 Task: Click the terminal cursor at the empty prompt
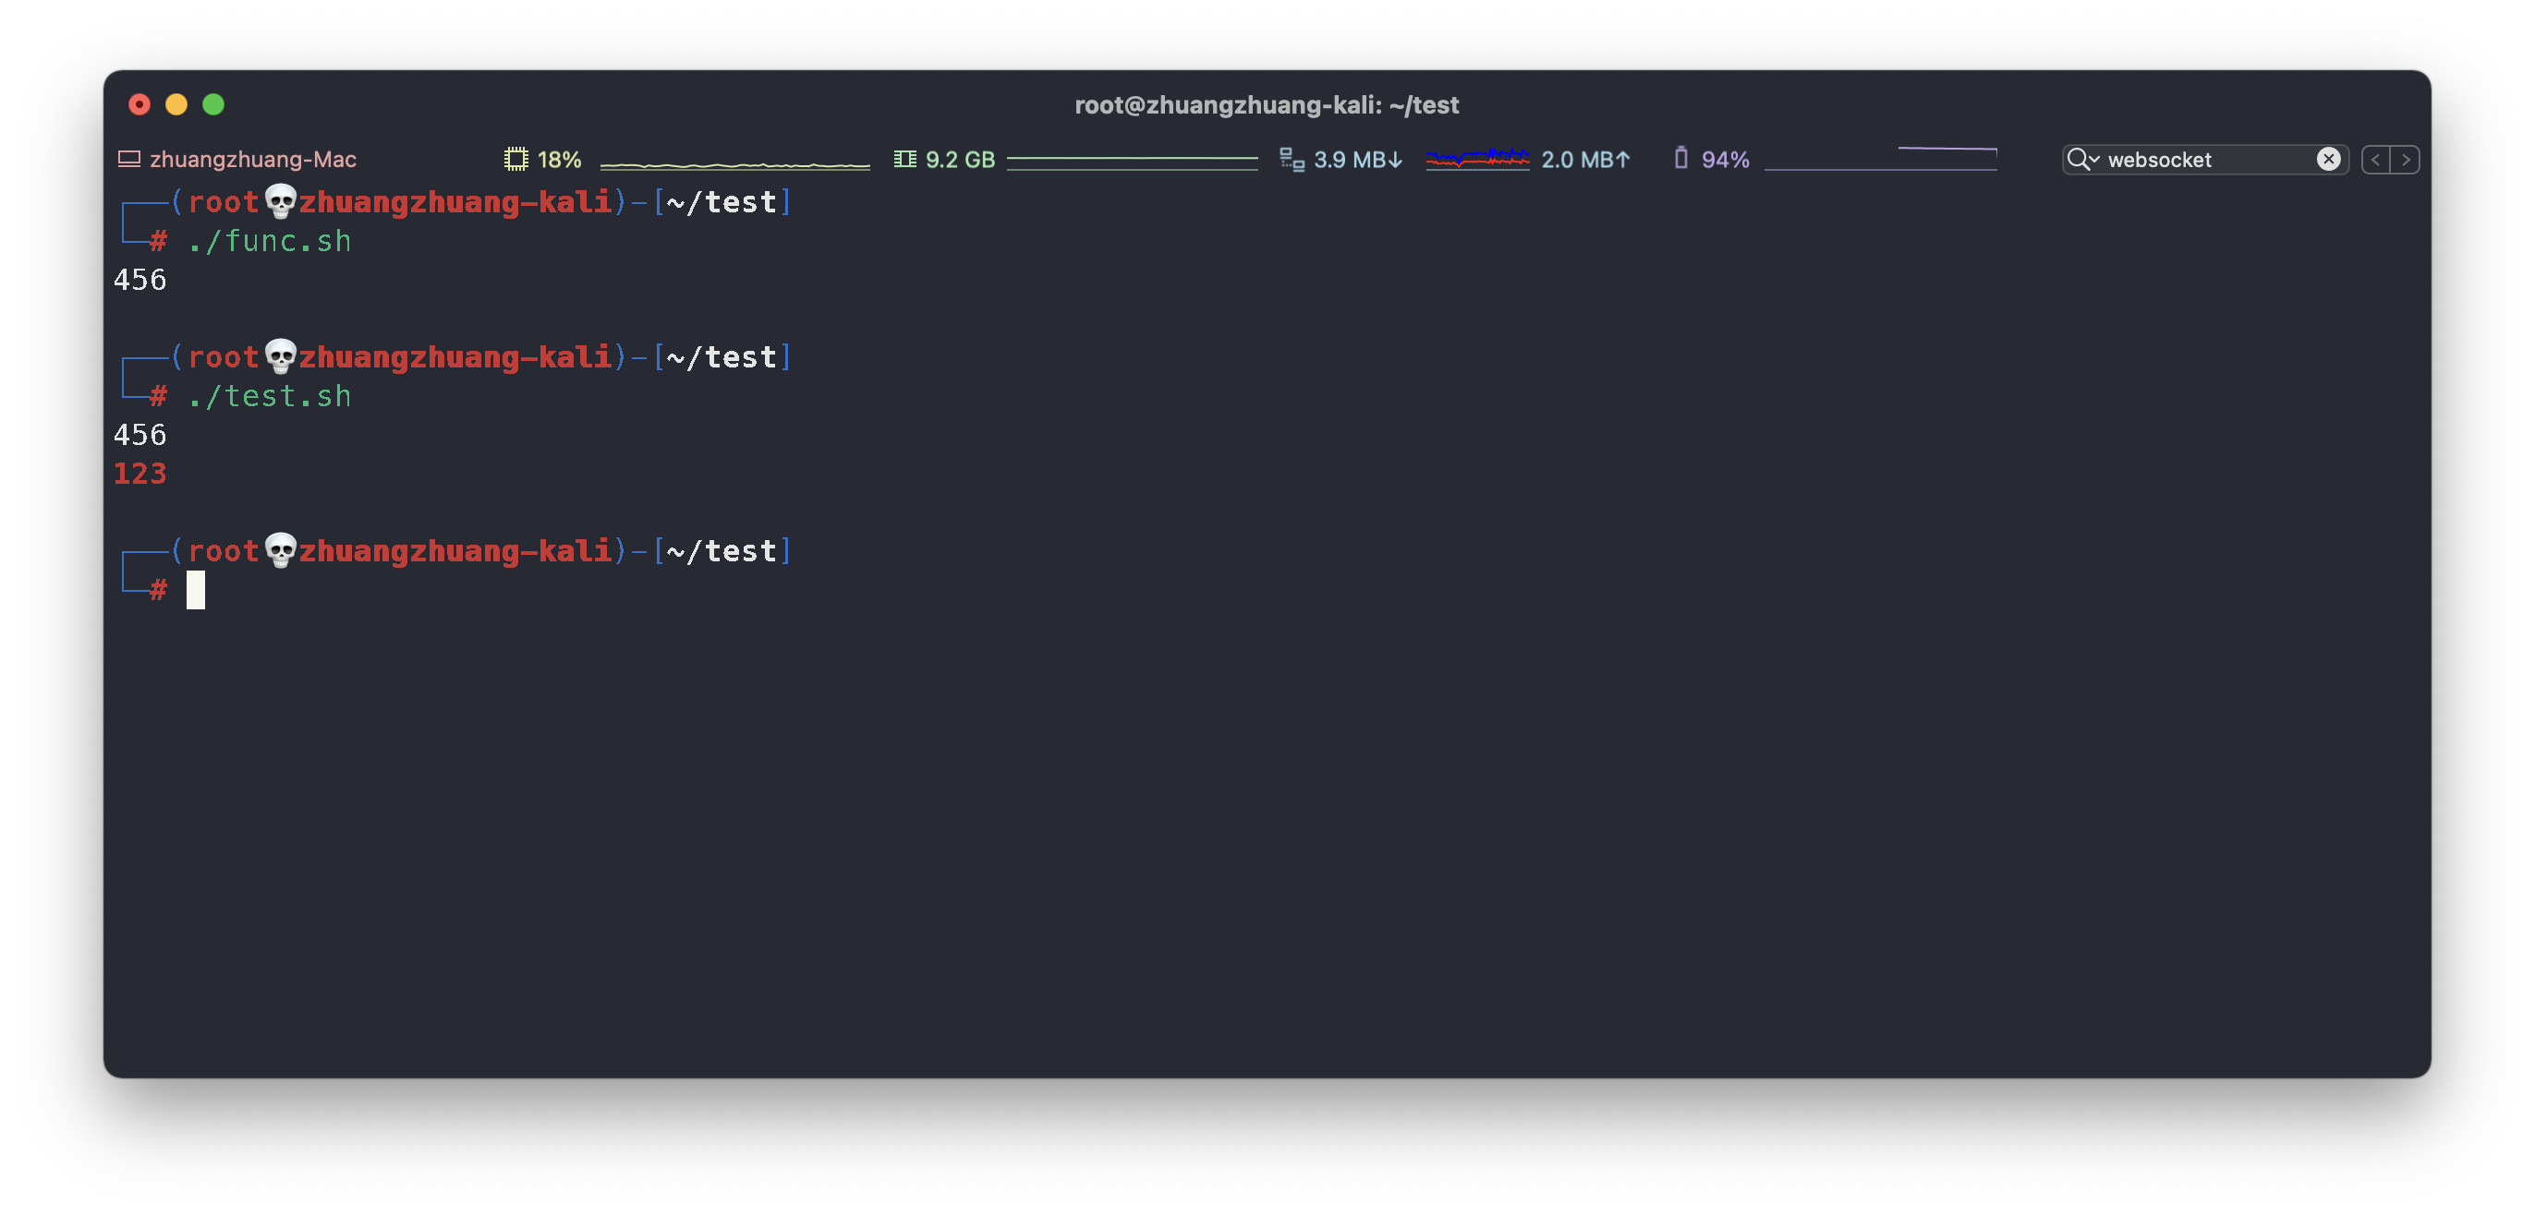(x=196, y=590)
